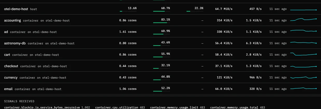Select the container.blockio.io_service_bytes_recursive signal

click(47, 107)
